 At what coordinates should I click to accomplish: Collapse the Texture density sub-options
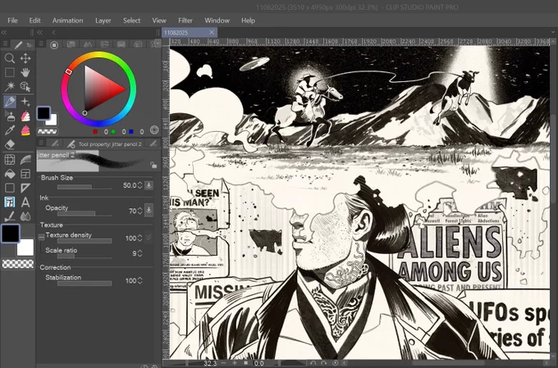[41, 236]
